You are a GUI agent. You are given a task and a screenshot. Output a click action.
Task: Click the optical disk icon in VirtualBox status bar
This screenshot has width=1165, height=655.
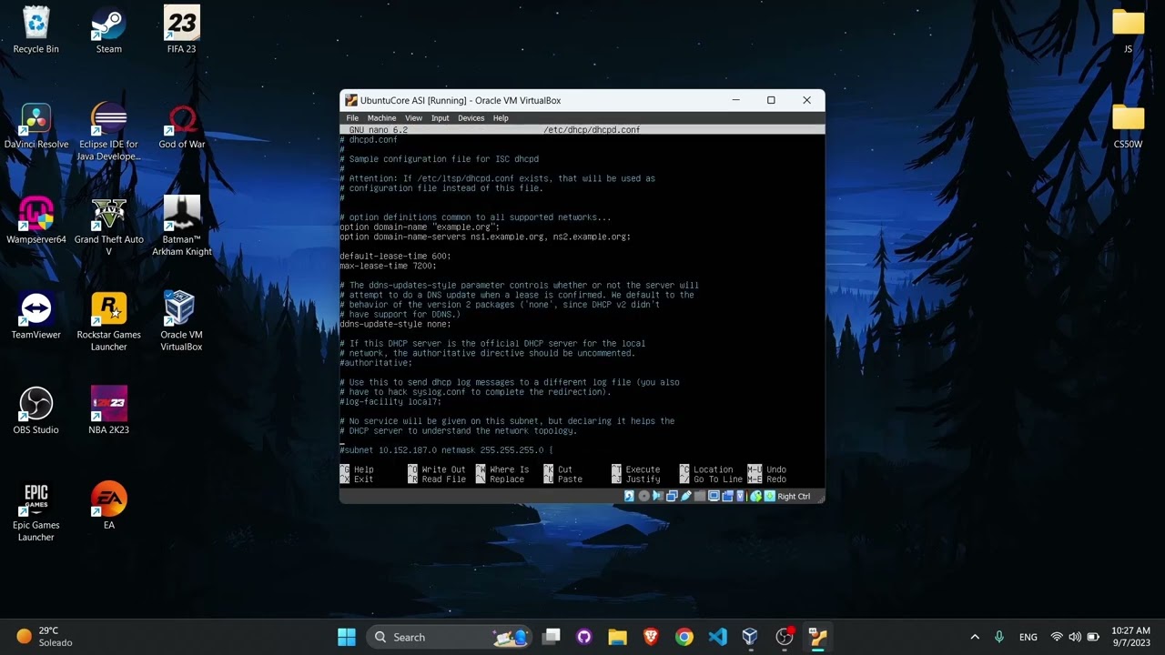point(644,496)
